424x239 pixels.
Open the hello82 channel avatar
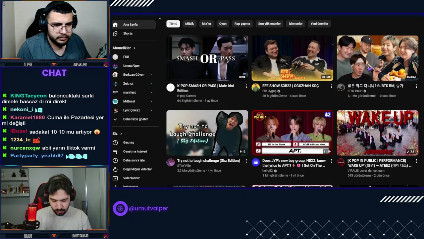pos(255,162)
